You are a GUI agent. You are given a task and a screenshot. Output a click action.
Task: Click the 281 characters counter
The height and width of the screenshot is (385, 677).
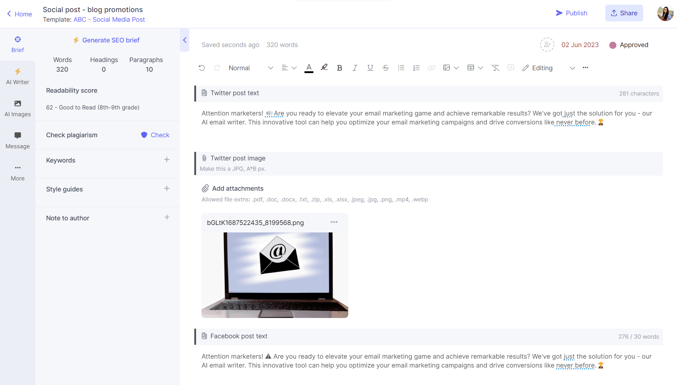[639, 93]
